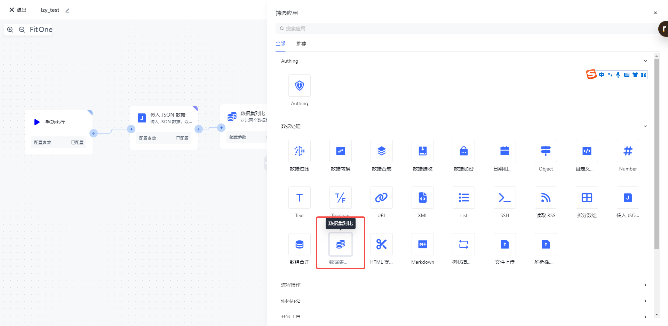Select the Authing shield icon

click(299, 86)
